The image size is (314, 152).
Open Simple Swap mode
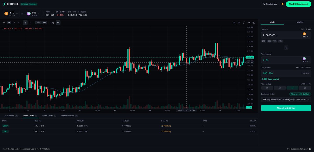pos(270,4)
